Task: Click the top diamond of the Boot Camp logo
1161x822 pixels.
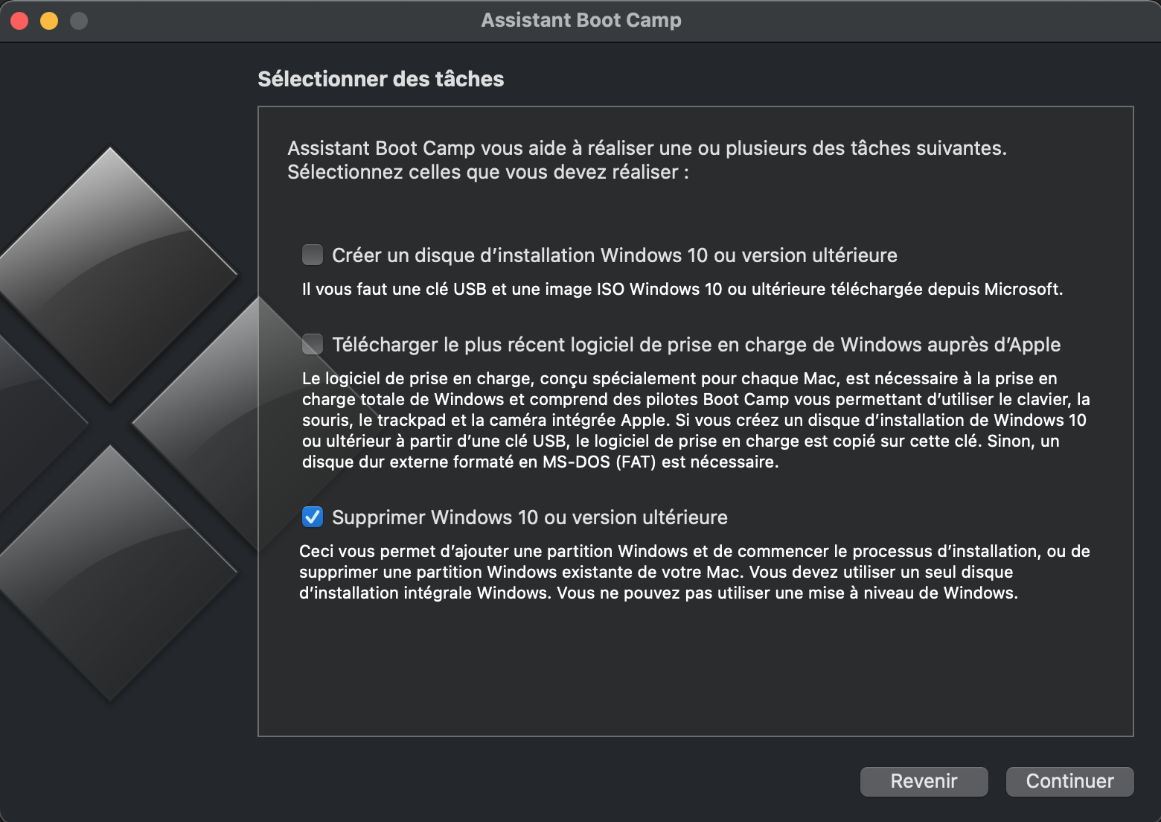Action: (110, 275)
